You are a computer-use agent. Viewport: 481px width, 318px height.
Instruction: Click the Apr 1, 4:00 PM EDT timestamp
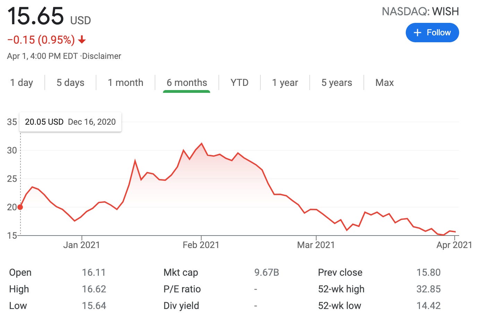pos(42,56)
